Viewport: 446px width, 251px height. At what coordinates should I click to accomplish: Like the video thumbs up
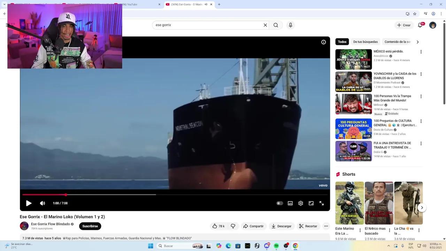point(218,226)
